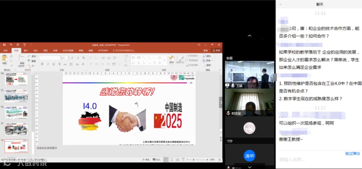Click the zoom in plus button
Image resolution: width=362 pixels, height=169 pixels.
[x=207, y=160]
